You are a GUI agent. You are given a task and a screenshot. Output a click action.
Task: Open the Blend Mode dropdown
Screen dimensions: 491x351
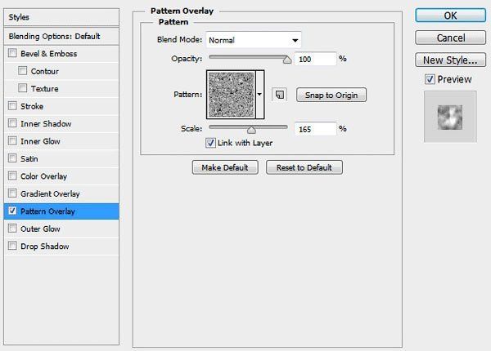tap(254, 40)
